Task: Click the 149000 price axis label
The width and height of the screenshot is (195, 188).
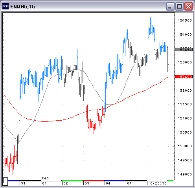Action: pyautogui.click(x=185, y=174)
